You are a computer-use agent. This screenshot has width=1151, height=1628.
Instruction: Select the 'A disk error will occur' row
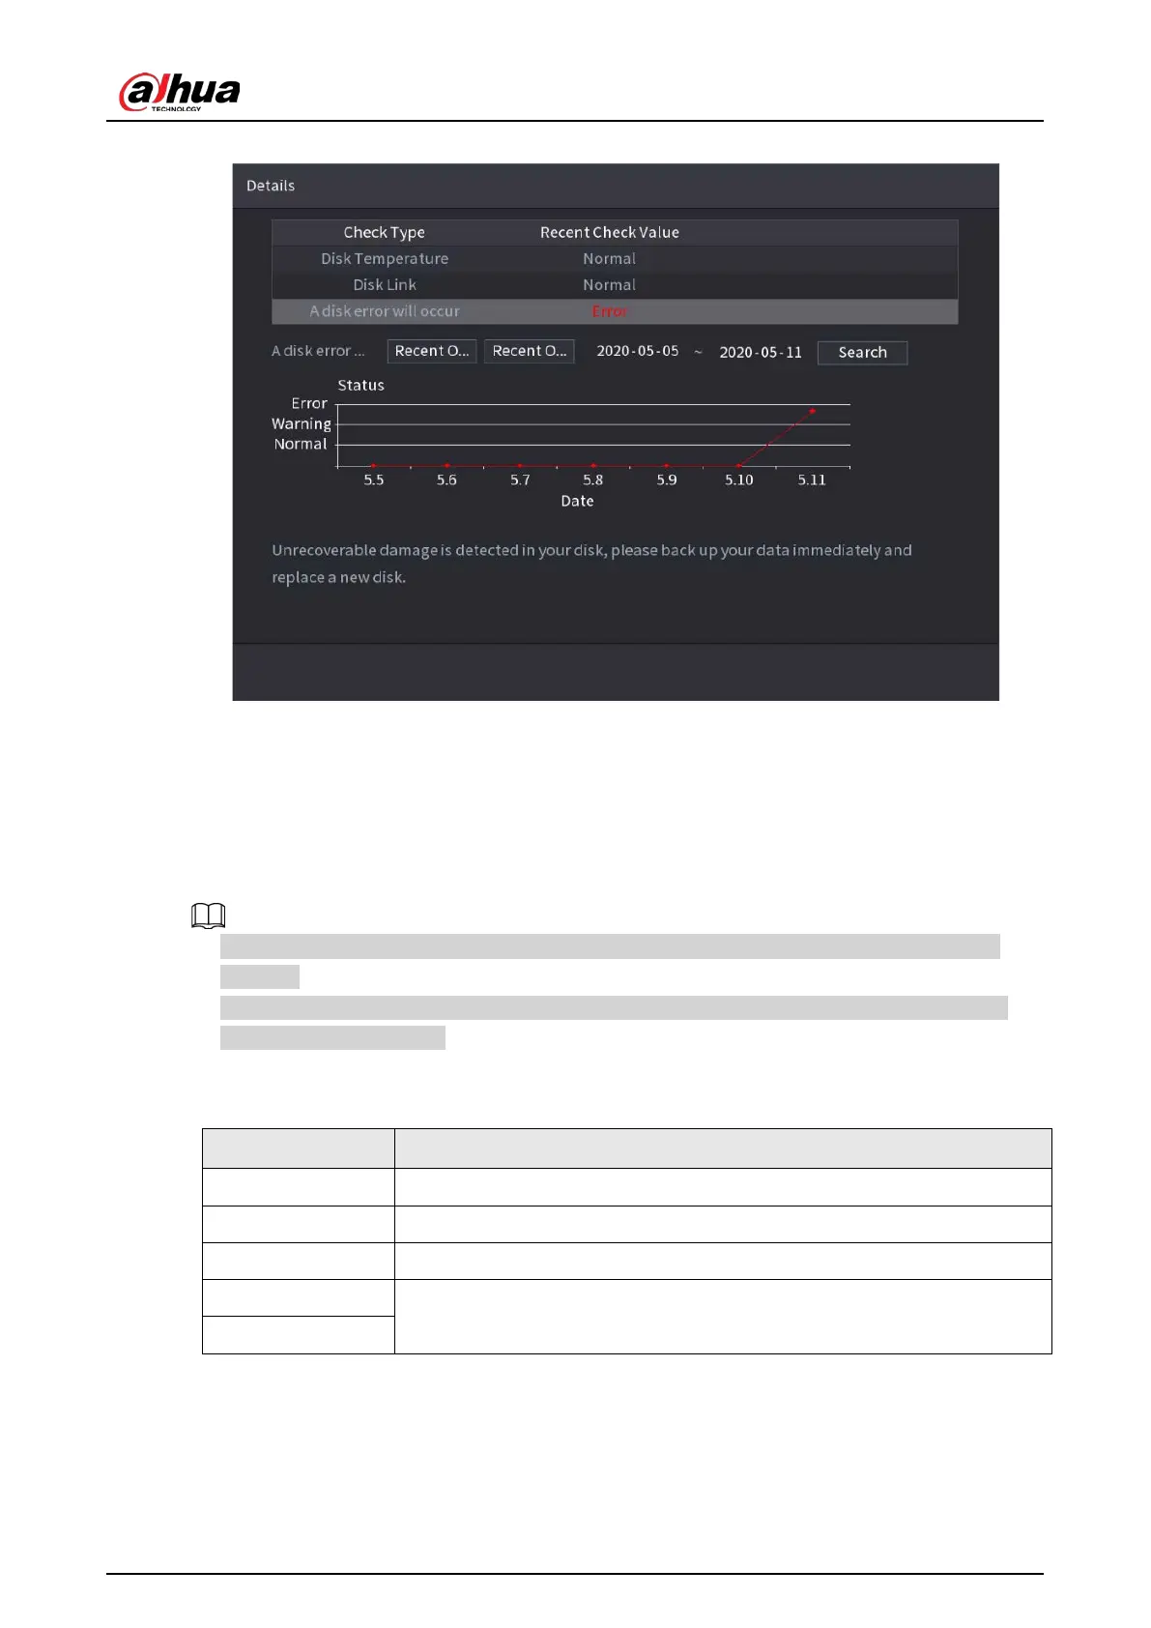point(615,311)
